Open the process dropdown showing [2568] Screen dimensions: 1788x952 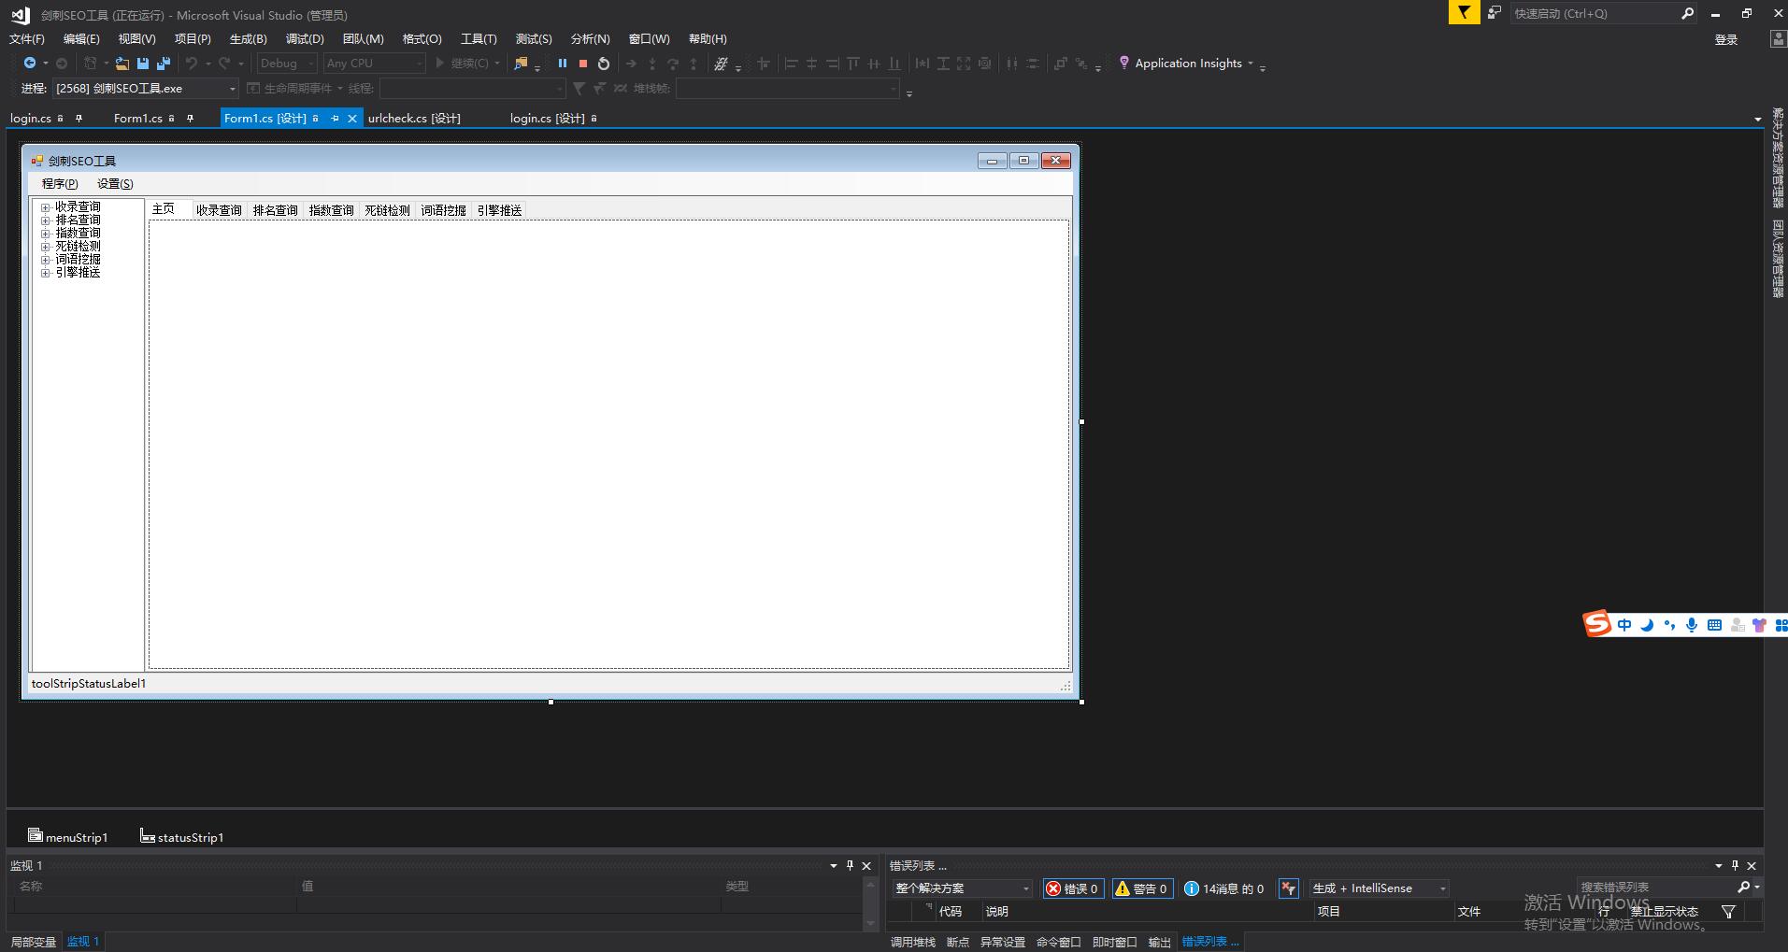pyautogui.click(x=146, y=89)
